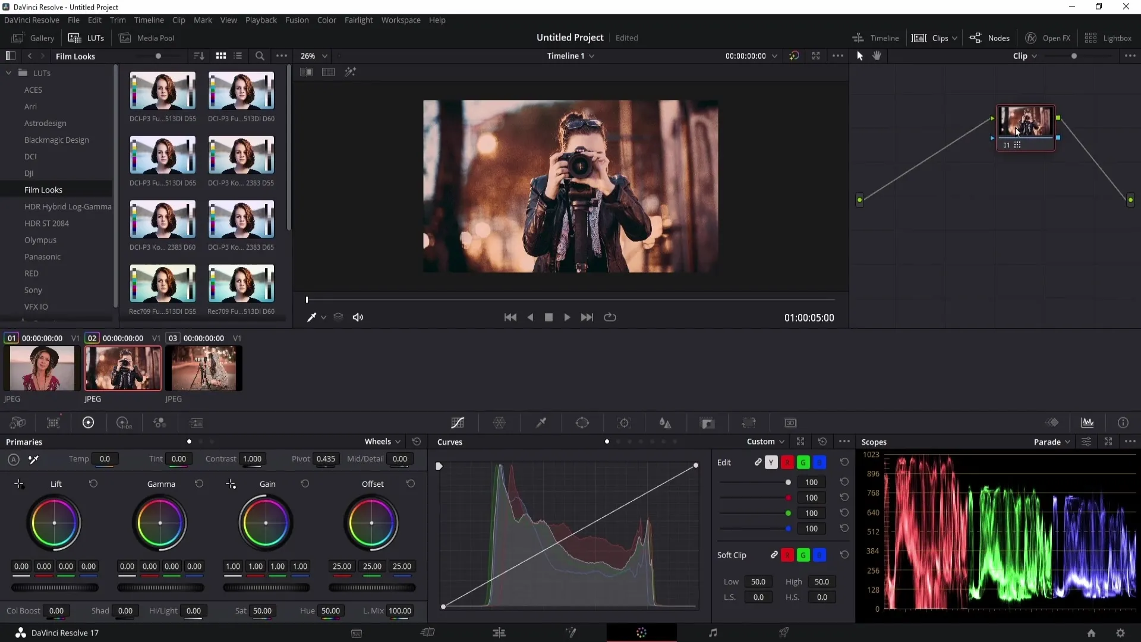The image size is (1141, 642).
Task: Search LUTs with the magnifier icon
Action: tap(260, 56)
